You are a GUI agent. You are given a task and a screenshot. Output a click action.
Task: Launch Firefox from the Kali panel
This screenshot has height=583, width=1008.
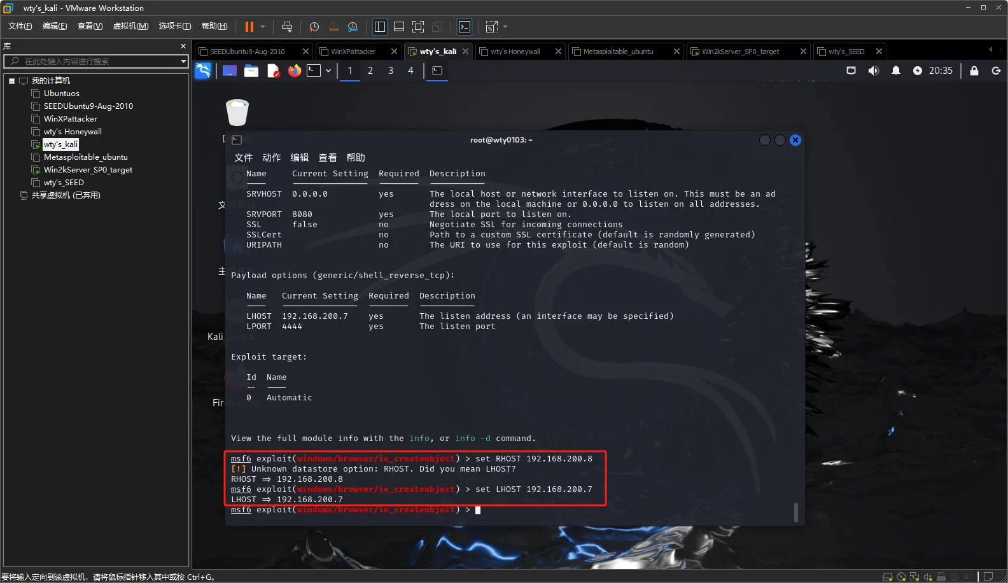pyautogui.click(x=294, y=71)
